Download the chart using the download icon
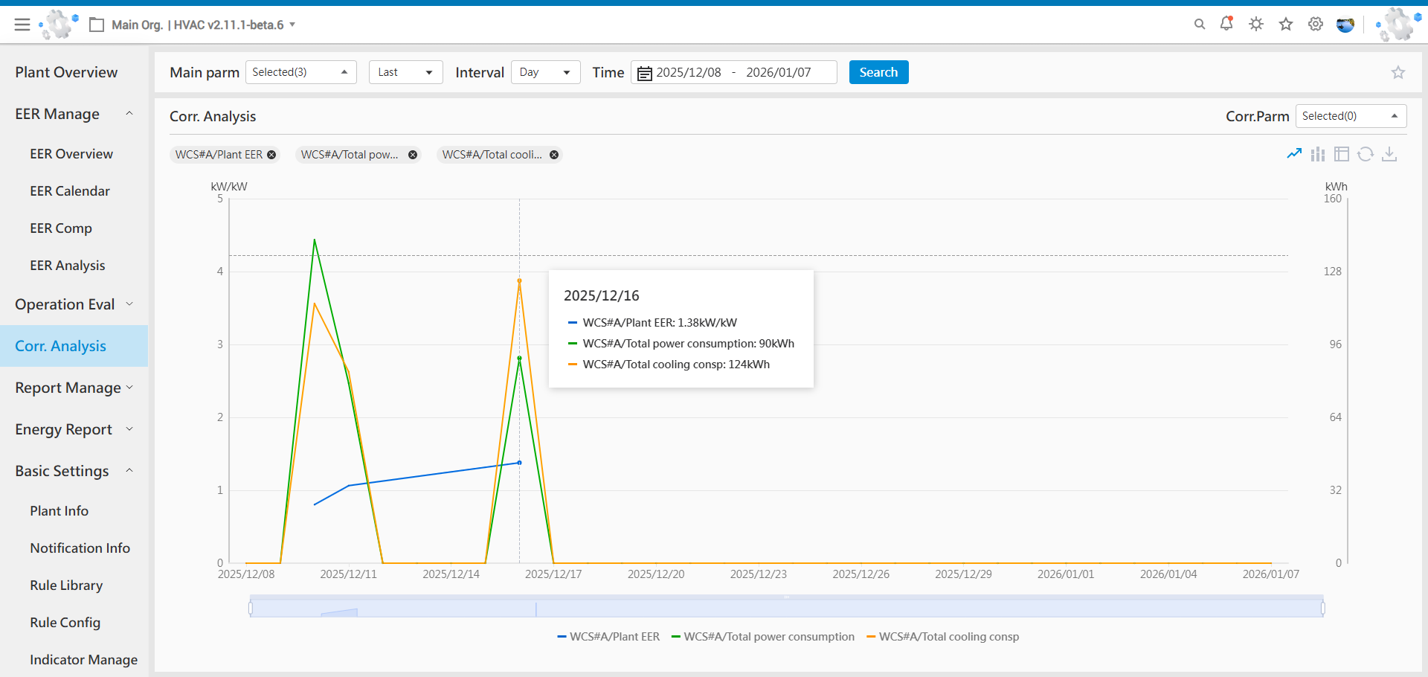 [1389, 154]
